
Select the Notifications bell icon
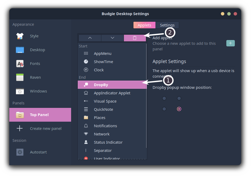pos(86,126)
